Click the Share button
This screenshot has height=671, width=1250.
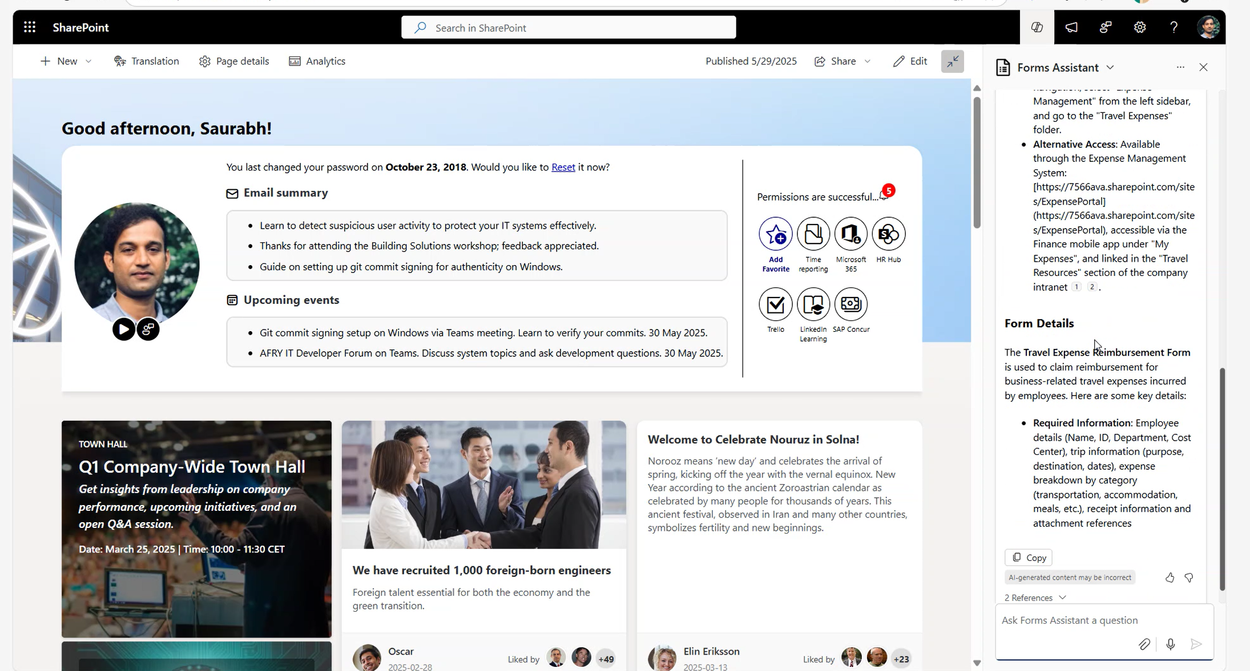[x=835, y=61]
